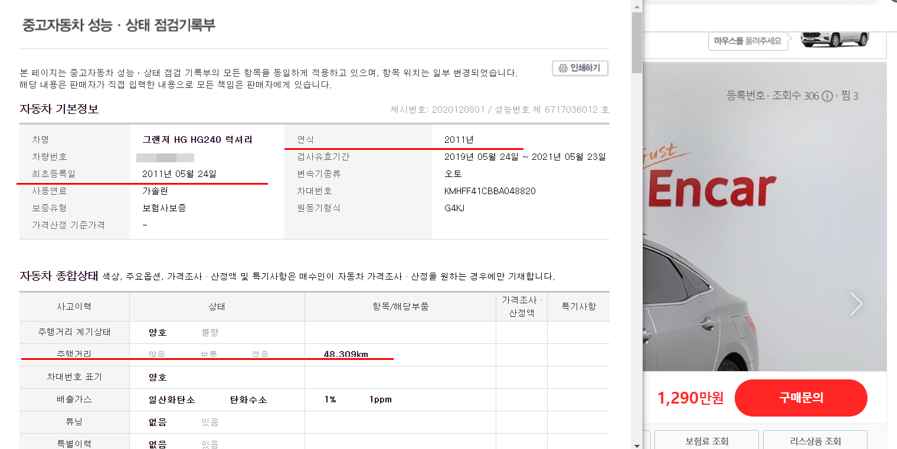Click the model year value 2011년
This screenshot has height=449, width=897.
point(459,140)
